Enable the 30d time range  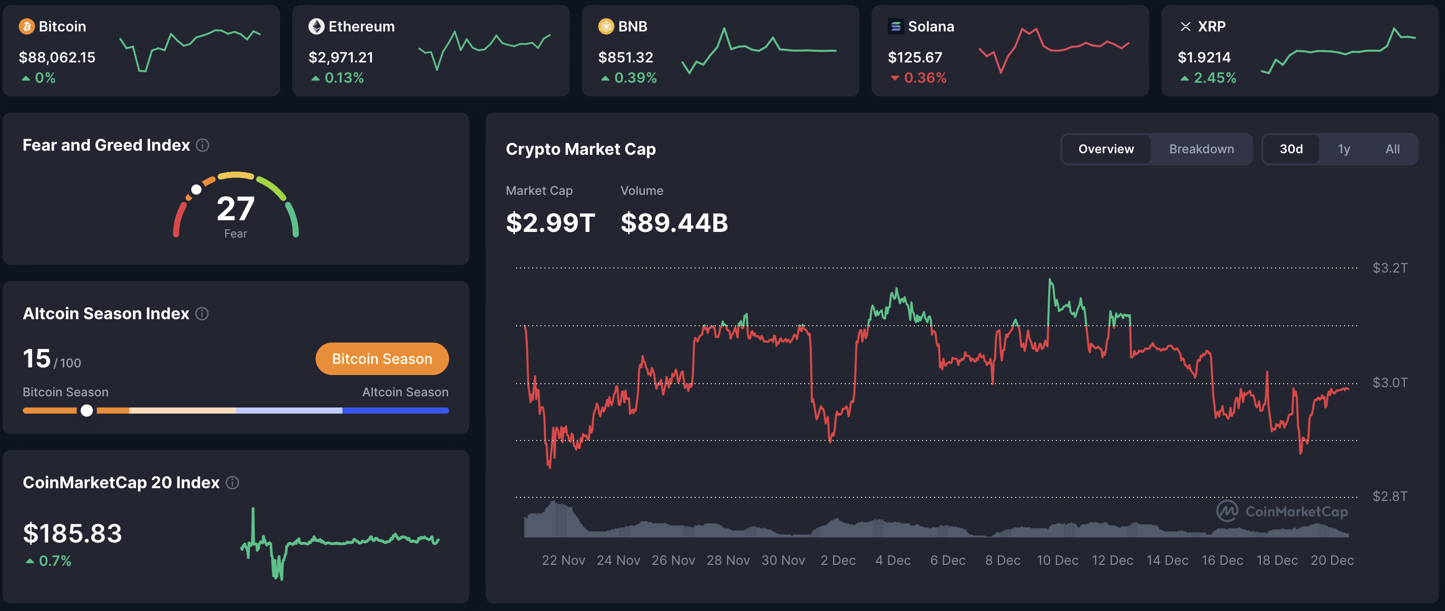pyautogui.click(x=1292, y=149)
